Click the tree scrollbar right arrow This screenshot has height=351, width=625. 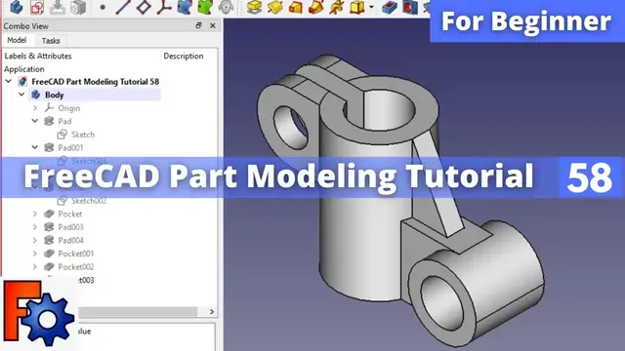[x=212, y=312]
